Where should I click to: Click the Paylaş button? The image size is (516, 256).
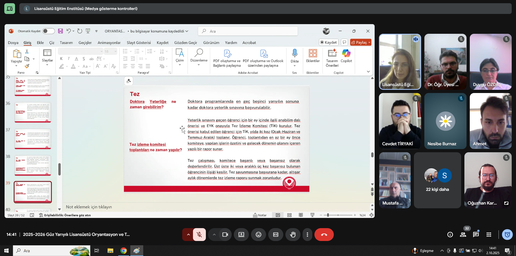(360, 42)
